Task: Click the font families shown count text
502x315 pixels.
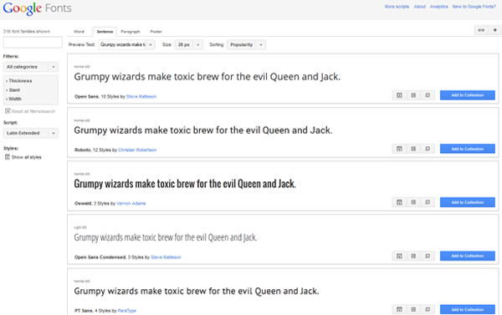Action: pyautogui.click(x=27, y=32)
